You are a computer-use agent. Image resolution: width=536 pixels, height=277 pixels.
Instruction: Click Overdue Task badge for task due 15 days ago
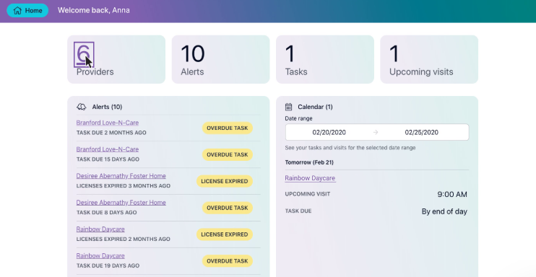point(228,154)
